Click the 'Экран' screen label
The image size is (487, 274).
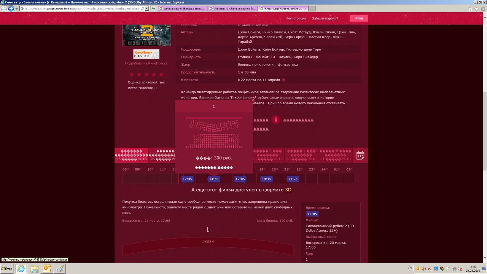pos(208,241)
